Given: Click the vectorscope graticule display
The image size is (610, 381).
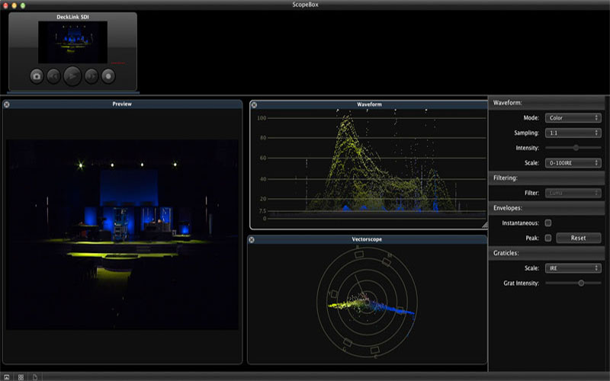Looking at the screenshot, I should (367, 302).
